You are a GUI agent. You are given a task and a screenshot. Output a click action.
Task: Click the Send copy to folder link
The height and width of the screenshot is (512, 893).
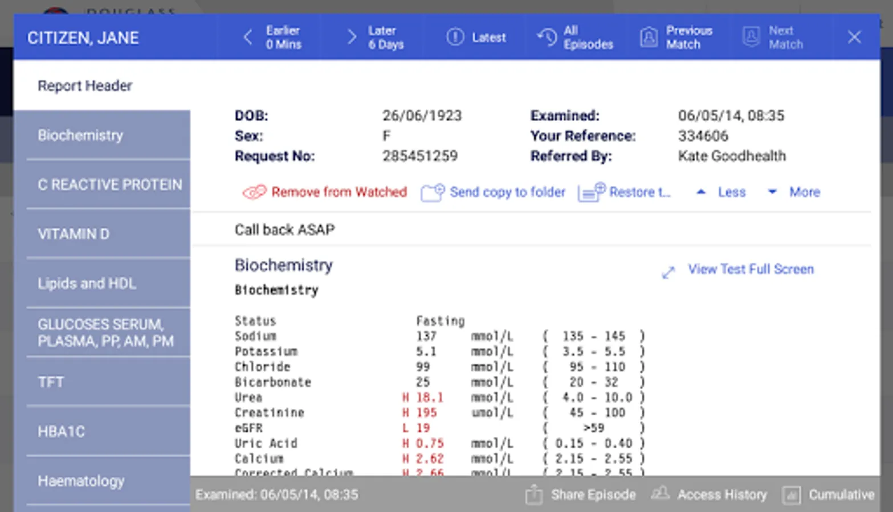pos(508,192)
